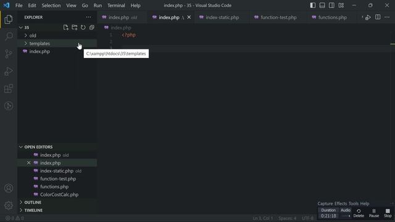Open recorder Effects menu
This screenshot has height=222, width=395.
click(x=341, y=203)
